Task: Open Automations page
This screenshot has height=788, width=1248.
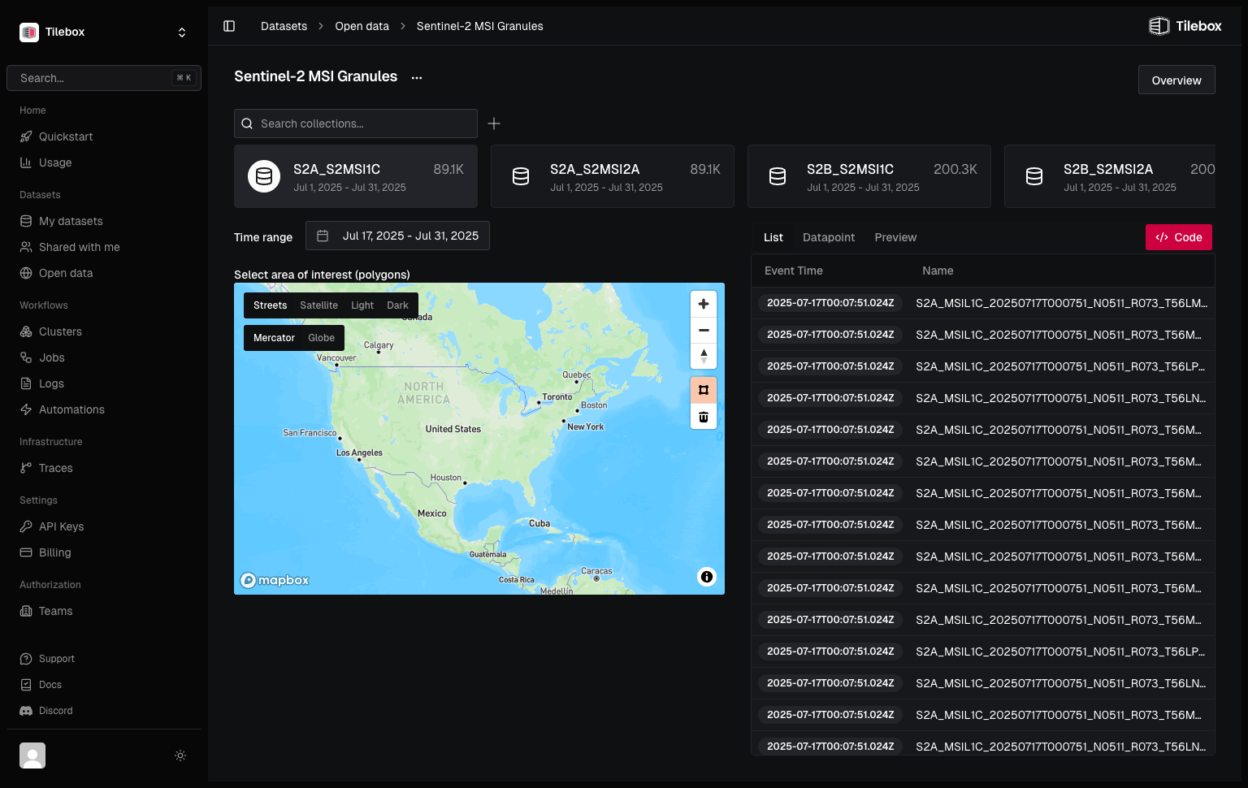Action: [104, 409]
